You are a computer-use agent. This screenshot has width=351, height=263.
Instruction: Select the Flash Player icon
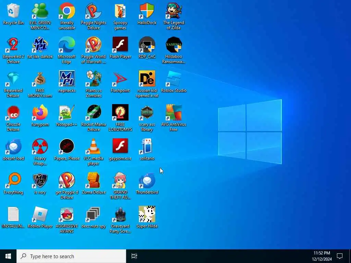click(x=120, y=45)
